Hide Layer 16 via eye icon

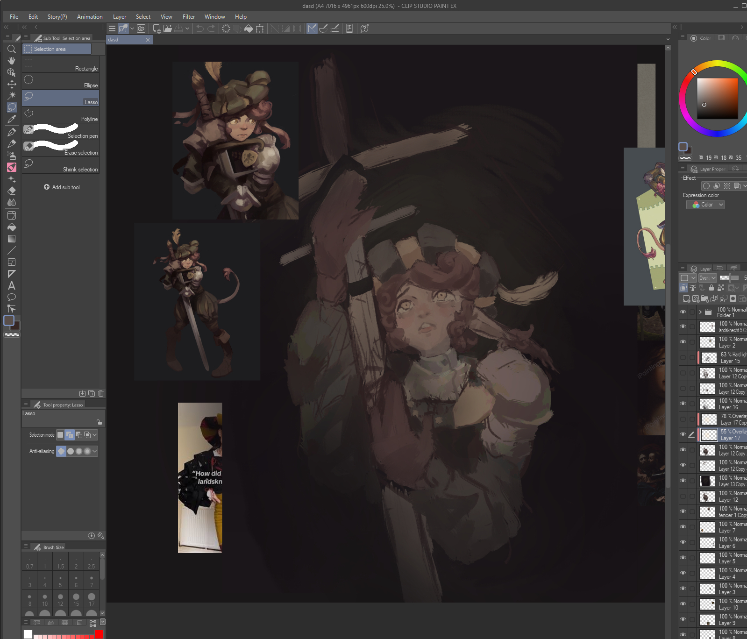coord(683,404)
